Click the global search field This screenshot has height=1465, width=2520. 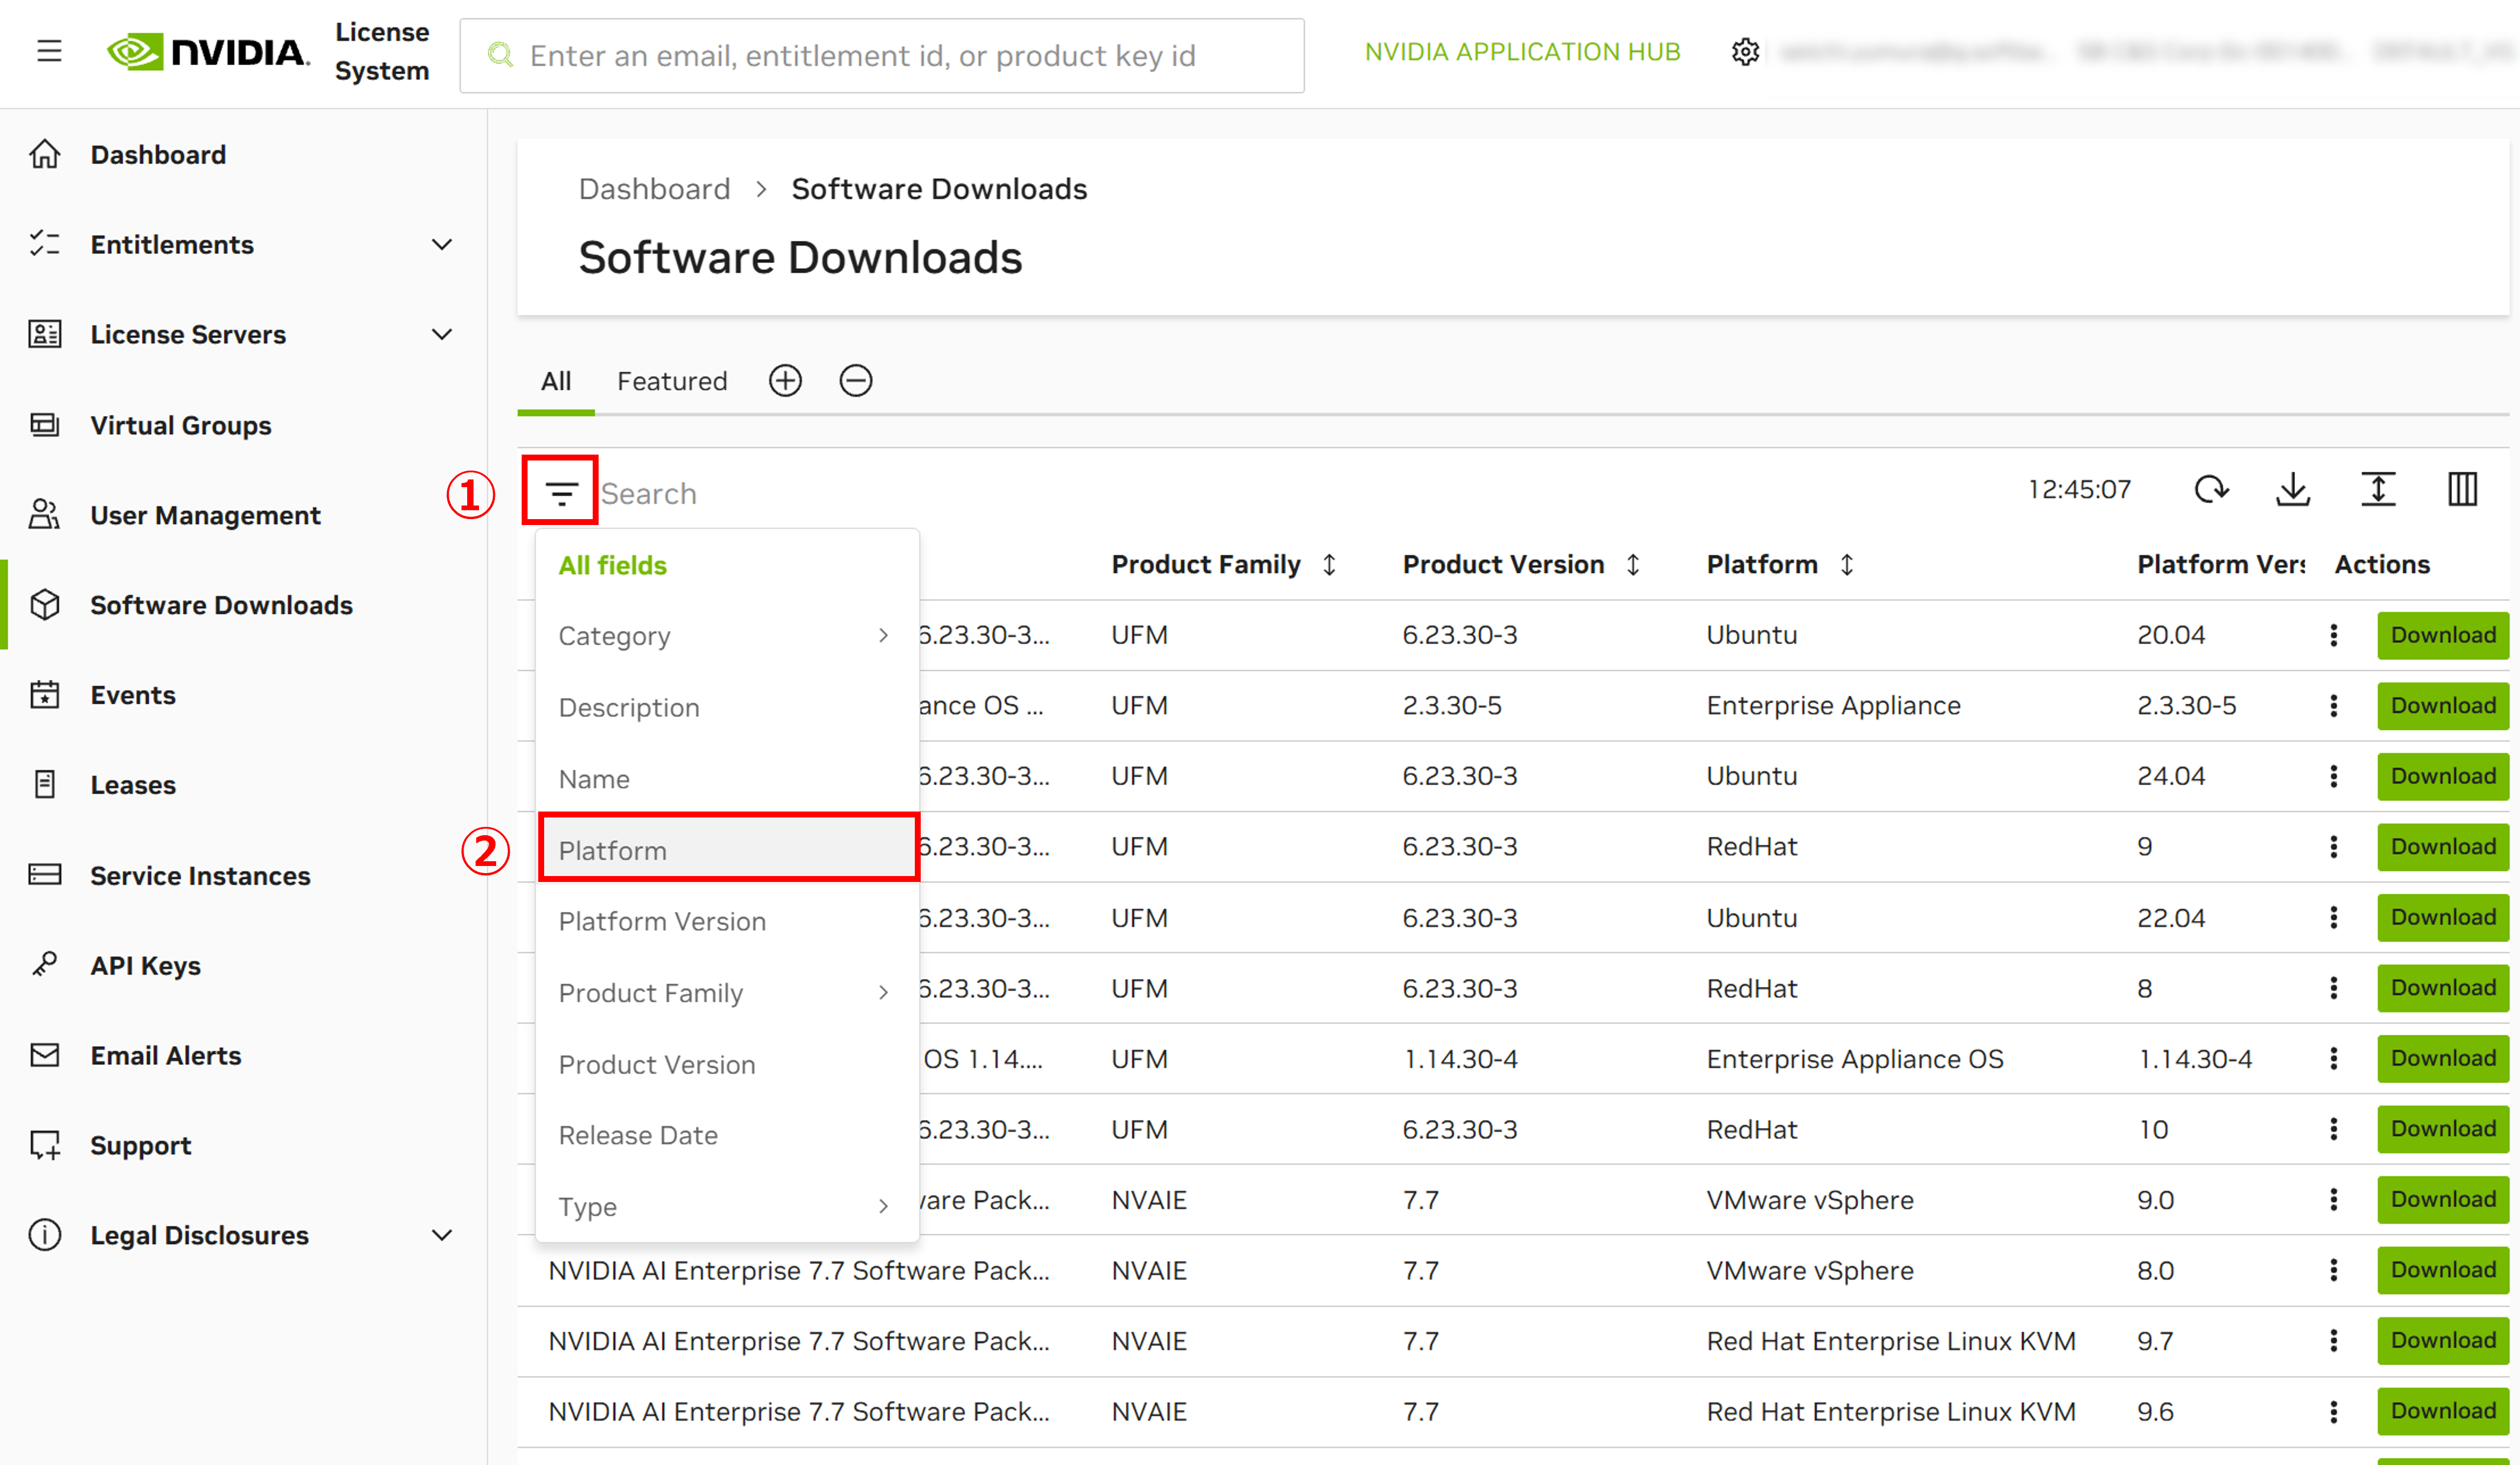[881, 55]
